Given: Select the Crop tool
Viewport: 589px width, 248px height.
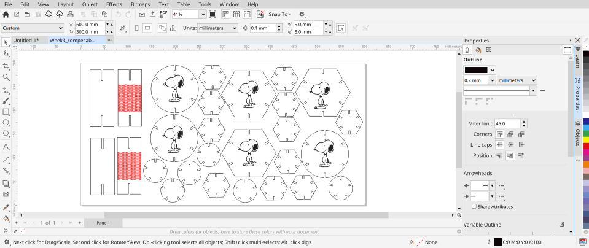Looking at the screenshot, I should point(6,66).
